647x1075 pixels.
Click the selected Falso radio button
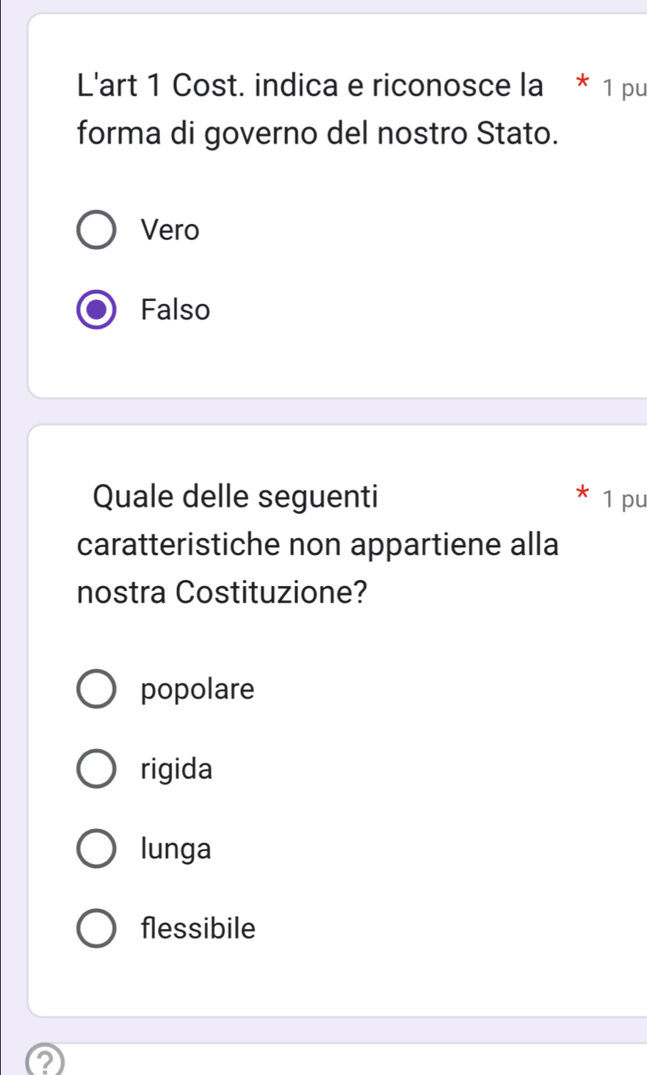[96, 310]
